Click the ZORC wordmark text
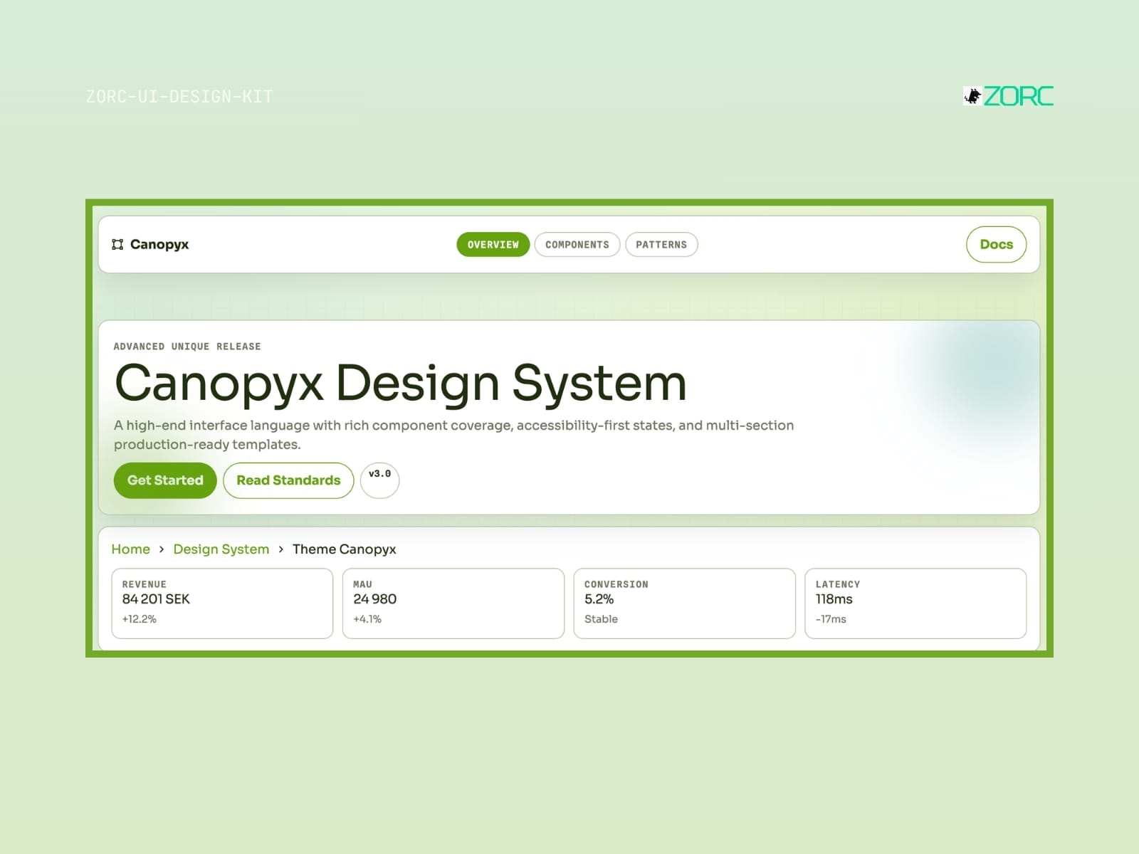This screenshot has height=854, width=1139. coord(1019,96)
